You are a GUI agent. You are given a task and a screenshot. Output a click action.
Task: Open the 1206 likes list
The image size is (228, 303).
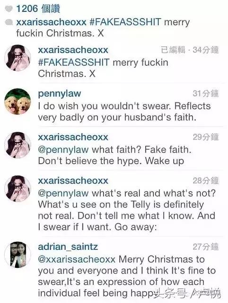(x=38, y=9)
